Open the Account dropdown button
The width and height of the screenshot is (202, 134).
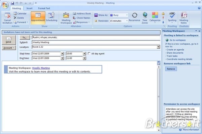click(x=9, y=48)
